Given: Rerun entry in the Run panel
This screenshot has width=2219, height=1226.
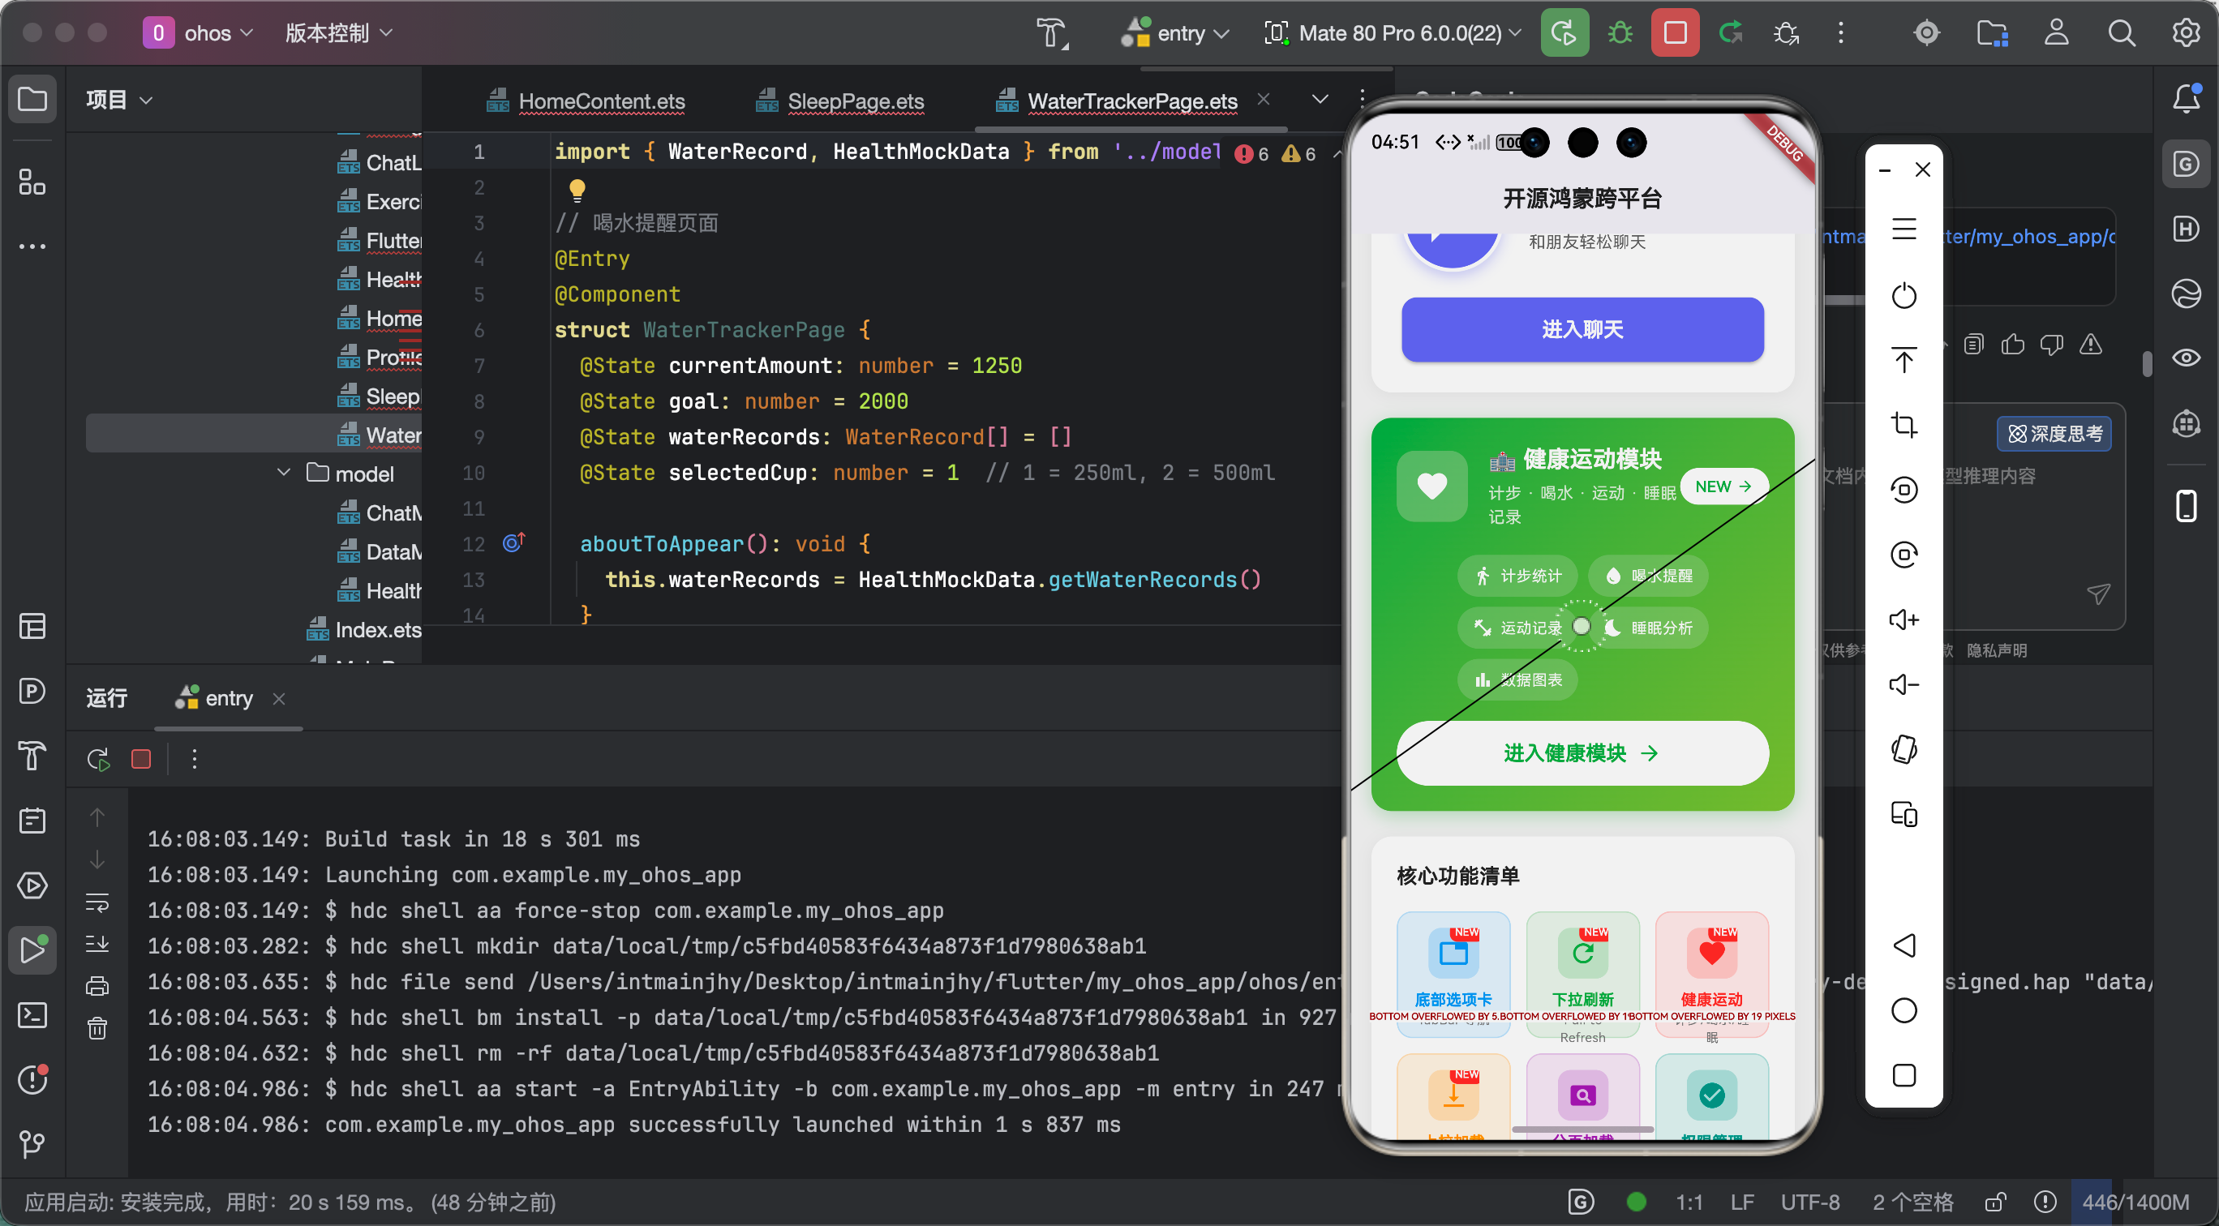Looking at the screenshot, I should (x=98, y=758).
